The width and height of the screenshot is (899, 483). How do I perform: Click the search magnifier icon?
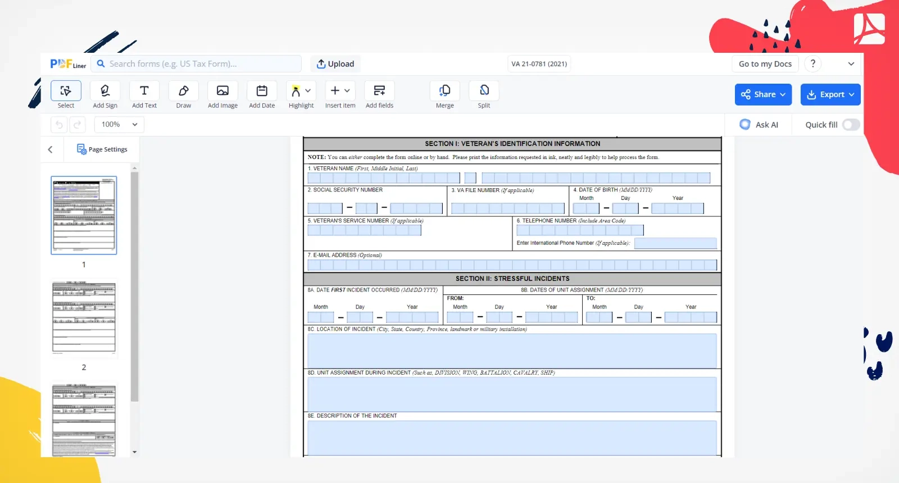coord(101,64)
